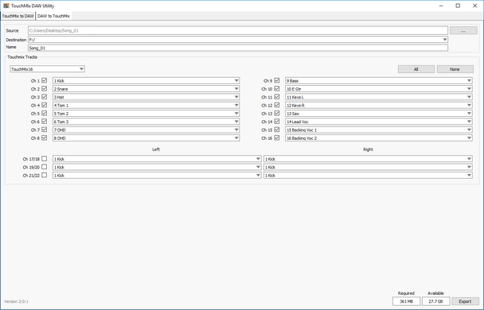Click the Name field containing Song_01
The image size is (484, 310).
pyautogui.click(x=238, y=48)
